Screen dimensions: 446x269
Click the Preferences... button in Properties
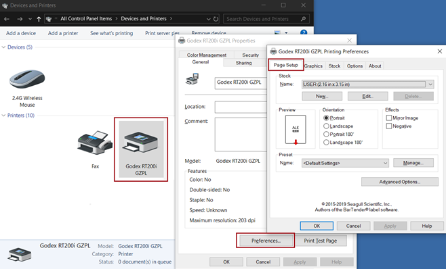(x=266, y=241)
